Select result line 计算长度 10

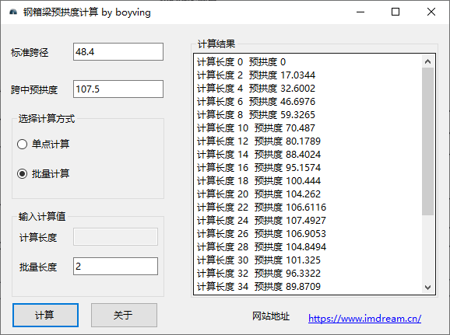256,127
